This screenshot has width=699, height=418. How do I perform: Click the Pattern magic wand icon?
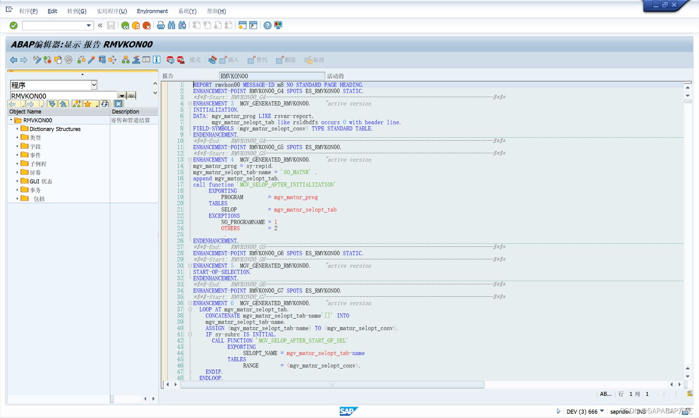pos(92,60)
